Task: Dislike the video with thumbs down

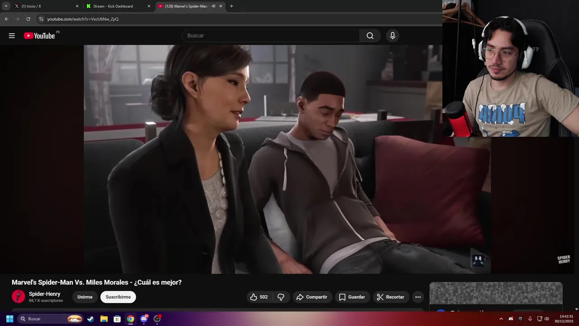Action: [x=281, y=297]
